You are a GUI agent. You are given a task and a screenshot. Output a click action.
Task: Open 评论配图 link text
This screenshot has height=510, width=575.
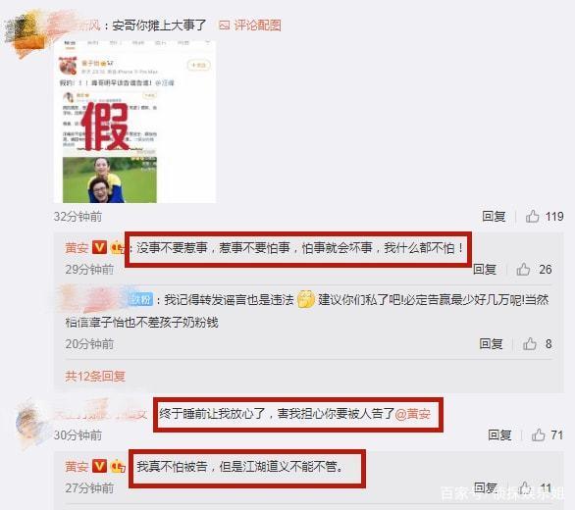(257, 25)
